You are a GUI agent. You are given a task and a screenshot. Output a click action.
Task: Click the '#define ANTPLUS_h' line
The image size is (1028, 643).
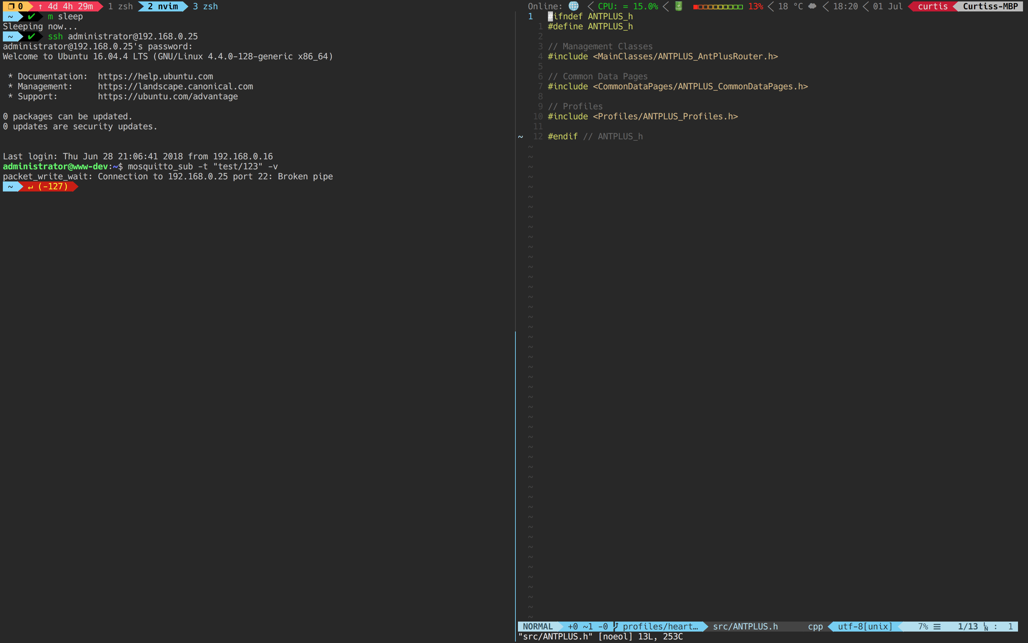[590, 26]
